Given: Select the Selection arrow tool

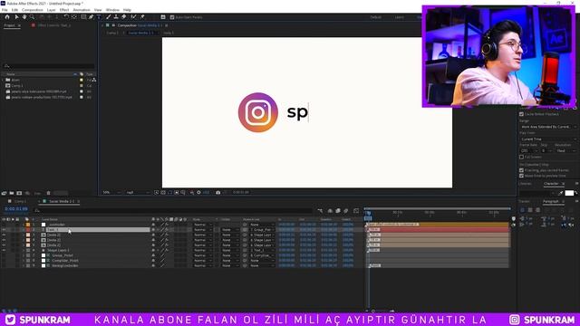Looking at the screenshot, I should (16, 17).
